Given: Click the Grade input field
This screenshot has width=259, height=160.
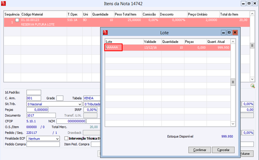Looking at the screenshot, I should coord(60,98).
